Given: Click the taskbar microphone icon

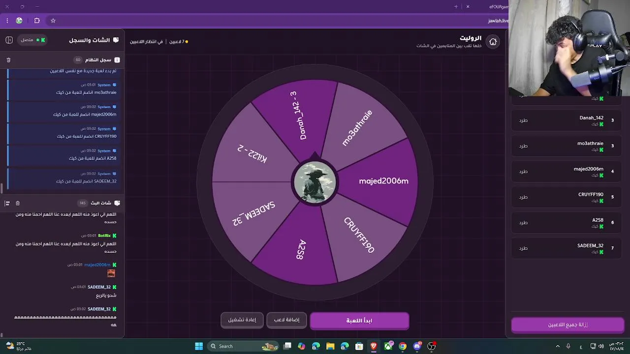Looking at the screenshot, I should coord(568,346).
